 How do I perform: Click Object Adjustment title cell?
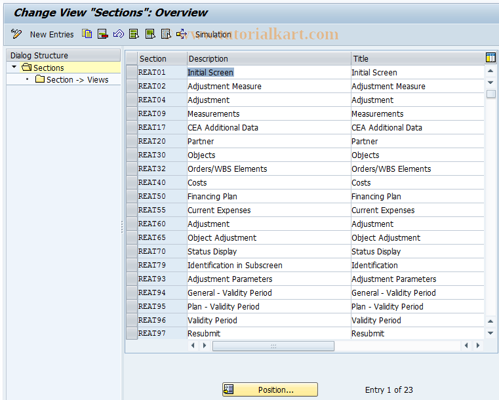click(x=418, y=238)
